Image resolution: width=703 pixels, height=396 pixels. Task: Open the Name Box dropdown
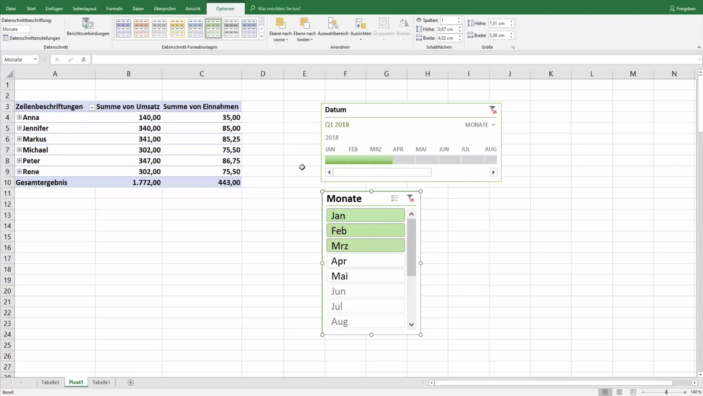[35, 59]
